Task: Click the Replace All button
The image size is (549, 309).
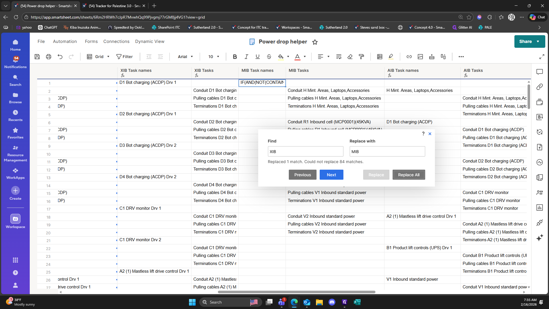Action: tap(409, 175)
